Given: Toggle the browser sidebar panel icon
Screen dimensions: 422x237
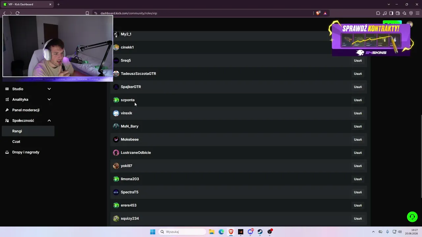Looking at the screenshot, I should tap(391, 13).
